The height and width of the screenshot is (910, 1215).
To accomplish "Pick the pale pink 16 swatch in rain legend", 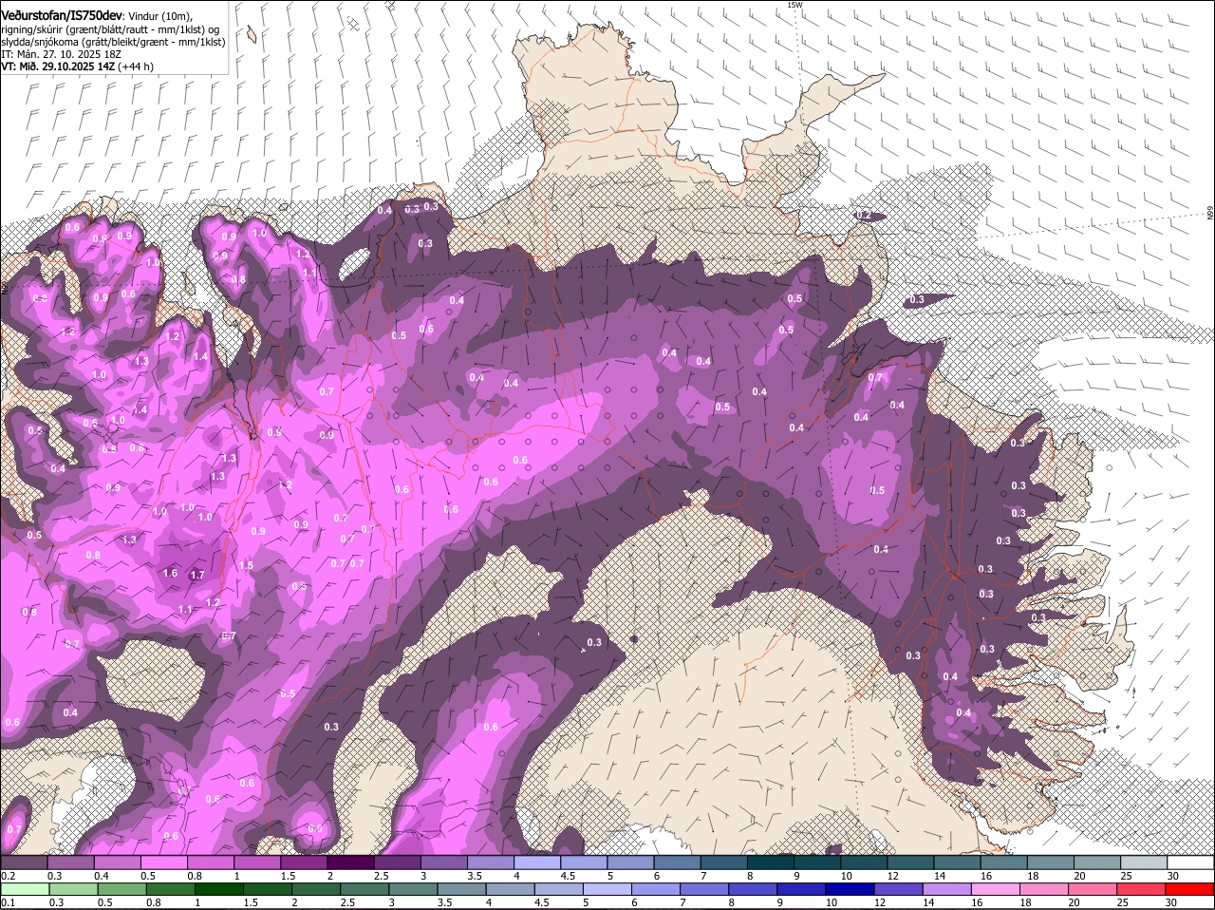I will [x=995, y=890].
